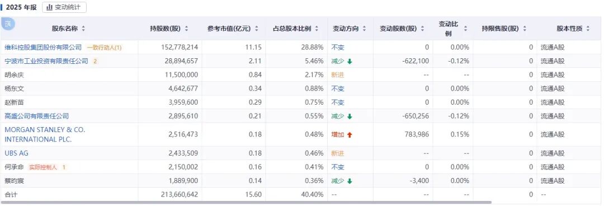Viewport: 604px width, 206px height.
Task: Sort by 股本性质 column arrows
Action: pos(588,29)
